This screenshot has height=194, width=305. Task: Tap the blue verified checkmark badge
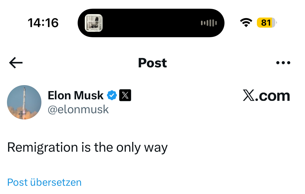[112, 95]
